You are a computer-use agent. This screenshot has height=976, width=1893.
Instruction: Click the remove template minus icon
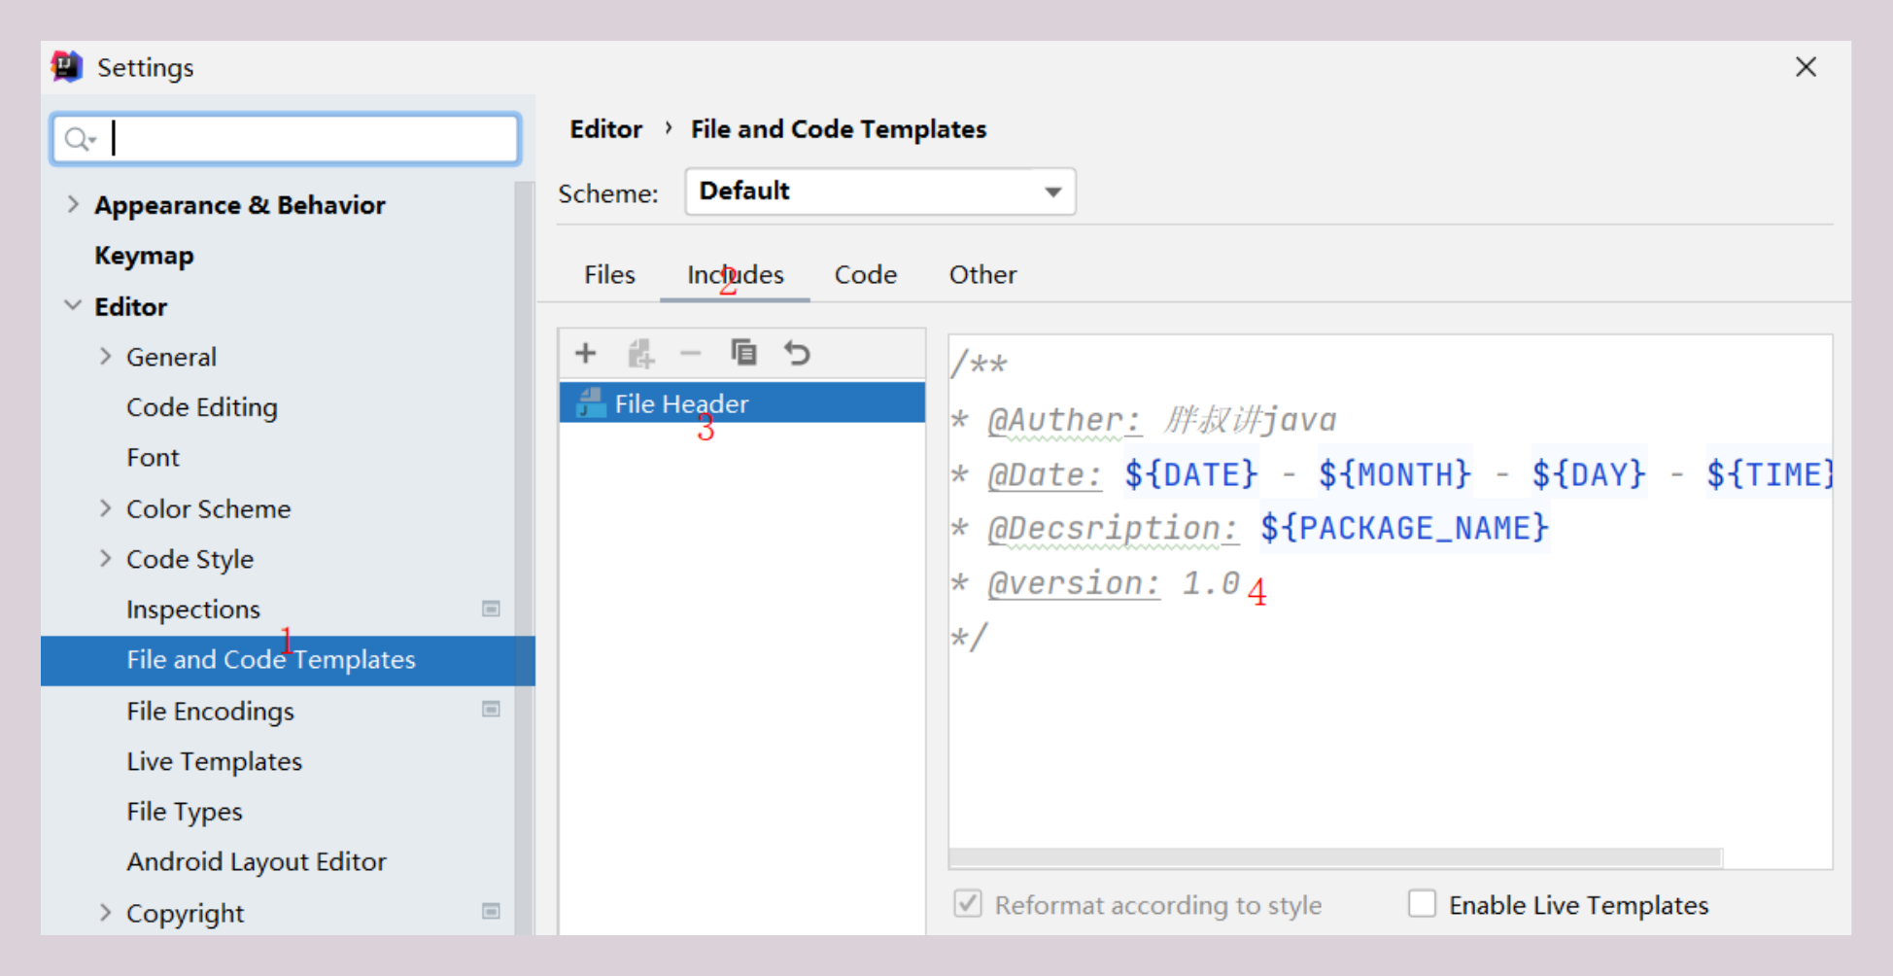point(691,353)
